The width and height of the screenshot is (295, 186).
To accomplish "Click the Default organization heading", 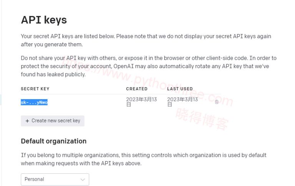I will (x=54, y=141).
